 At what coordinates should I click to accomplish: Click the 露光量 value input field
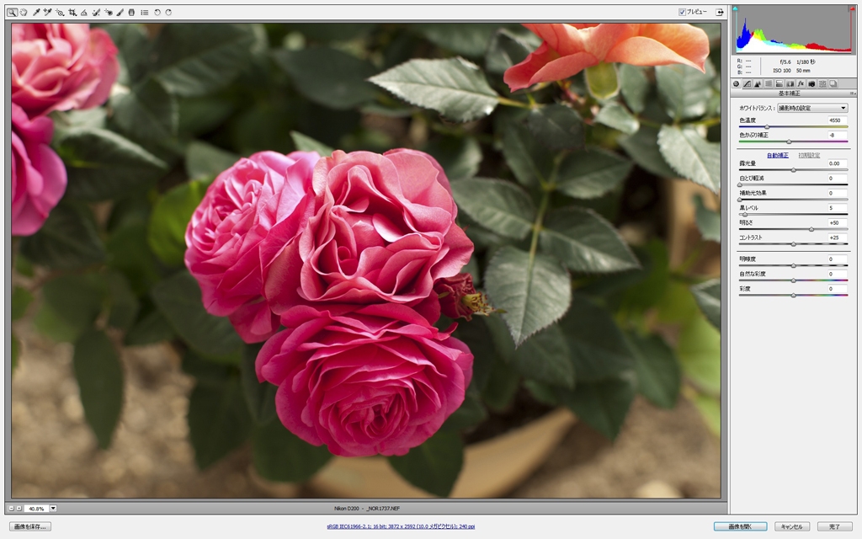[x=833, y=163]
